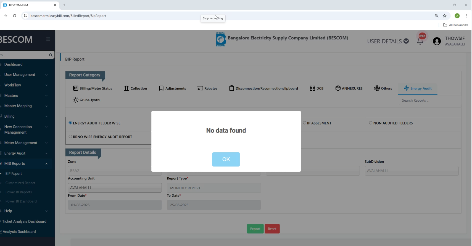Click the THOWSIF user avatar icon
The height and width of the screenshot is (246, 472).
click(437, 41)
